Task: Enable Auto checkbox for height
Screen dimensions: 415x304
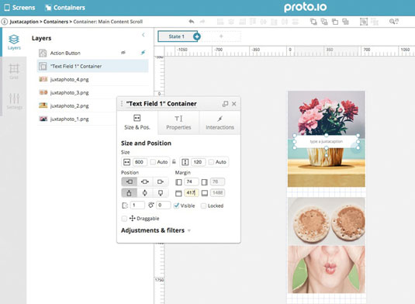Action: tap(211, 162)
